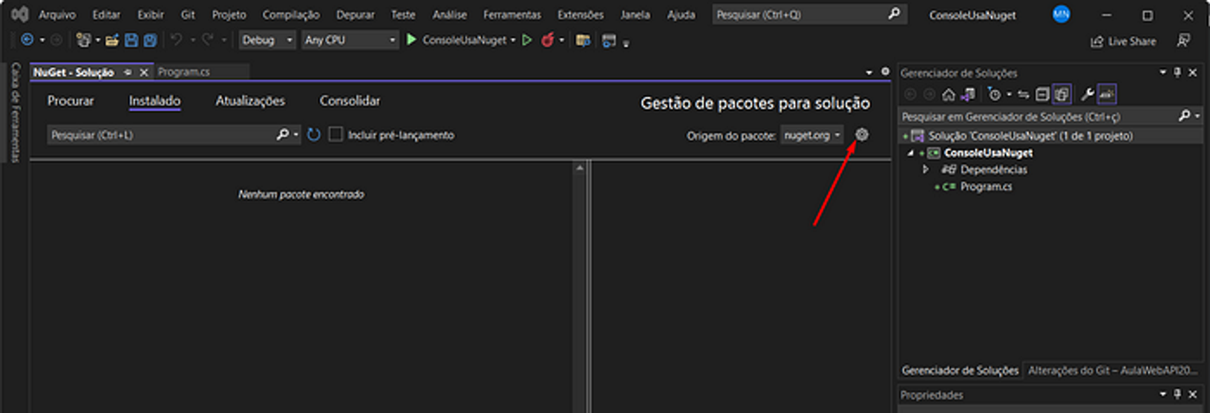Click Sync with Active Document arrows icon
This screenshot has width=1210, height=413.
(1023, 94)
